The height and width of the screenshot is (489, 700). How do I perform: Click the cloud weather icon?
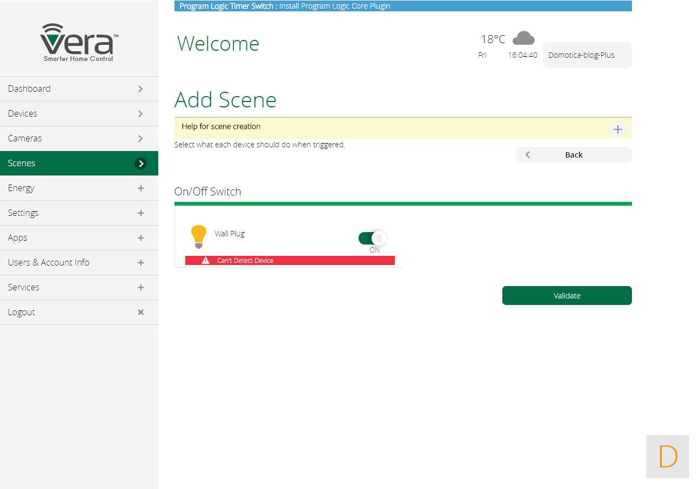(x=523, y=38)
